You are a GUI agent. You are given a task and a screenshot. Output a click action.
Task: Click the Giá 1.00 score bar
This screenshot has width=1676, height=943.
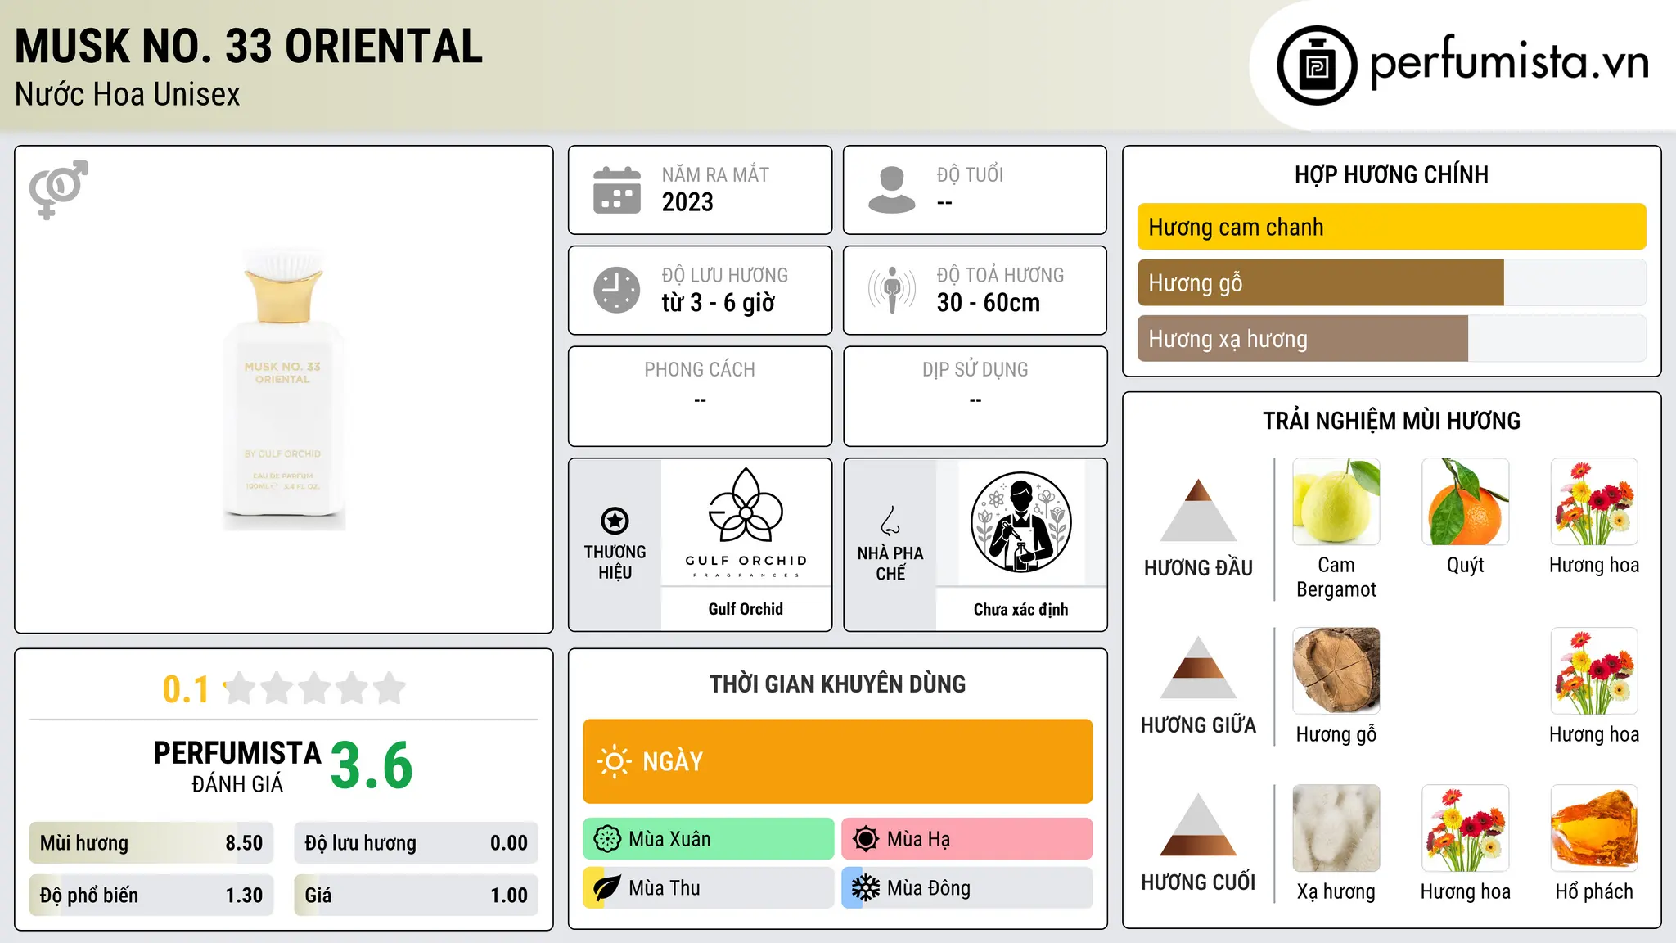coord(416,896)
